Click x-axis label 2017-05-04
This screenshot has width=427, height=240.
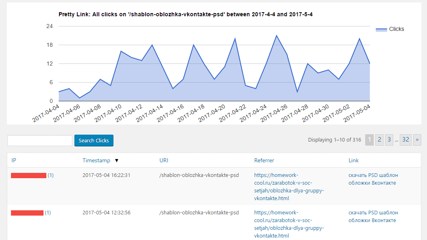[357, 113]
